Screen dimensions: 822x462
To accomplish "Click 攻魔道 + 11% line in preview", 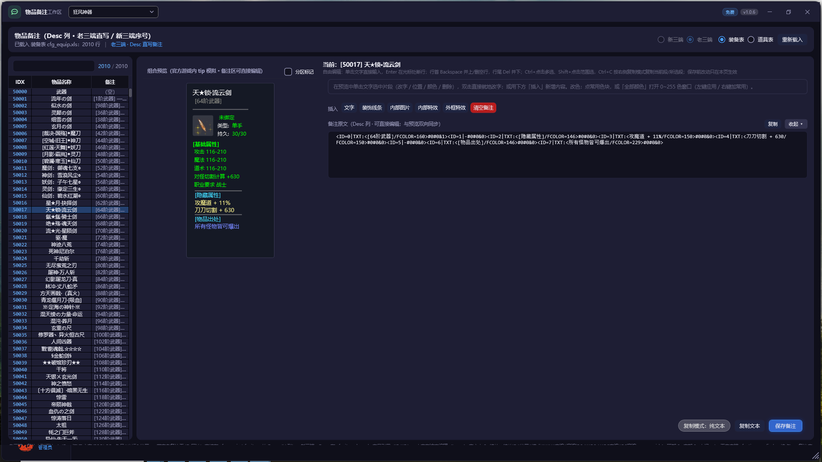I will pyautogui.click(x=212, y=203).
